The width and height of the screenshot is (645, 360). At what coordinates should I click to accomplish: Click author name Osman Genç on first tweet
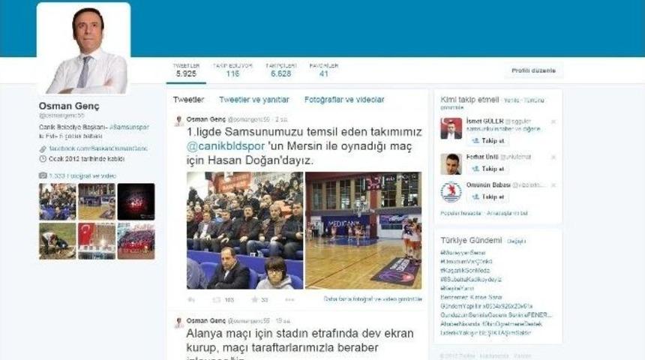point(206,119)
